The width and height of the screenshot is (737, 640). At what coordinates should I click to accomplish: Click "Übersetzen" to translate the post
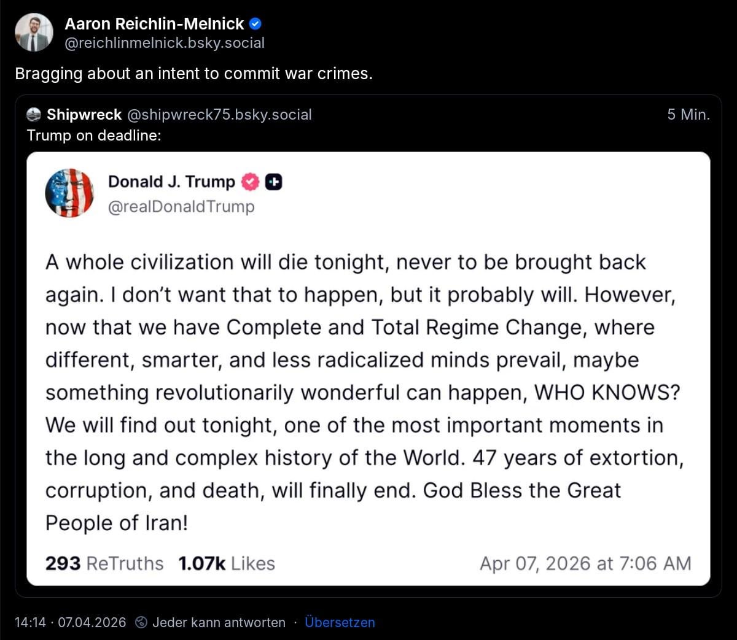[x=340, y=622]
